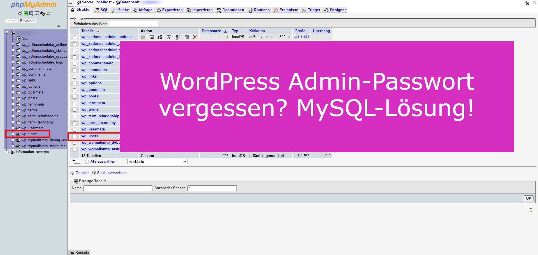Expand wp_usermeta node in sidebar tree

point(13,128)
